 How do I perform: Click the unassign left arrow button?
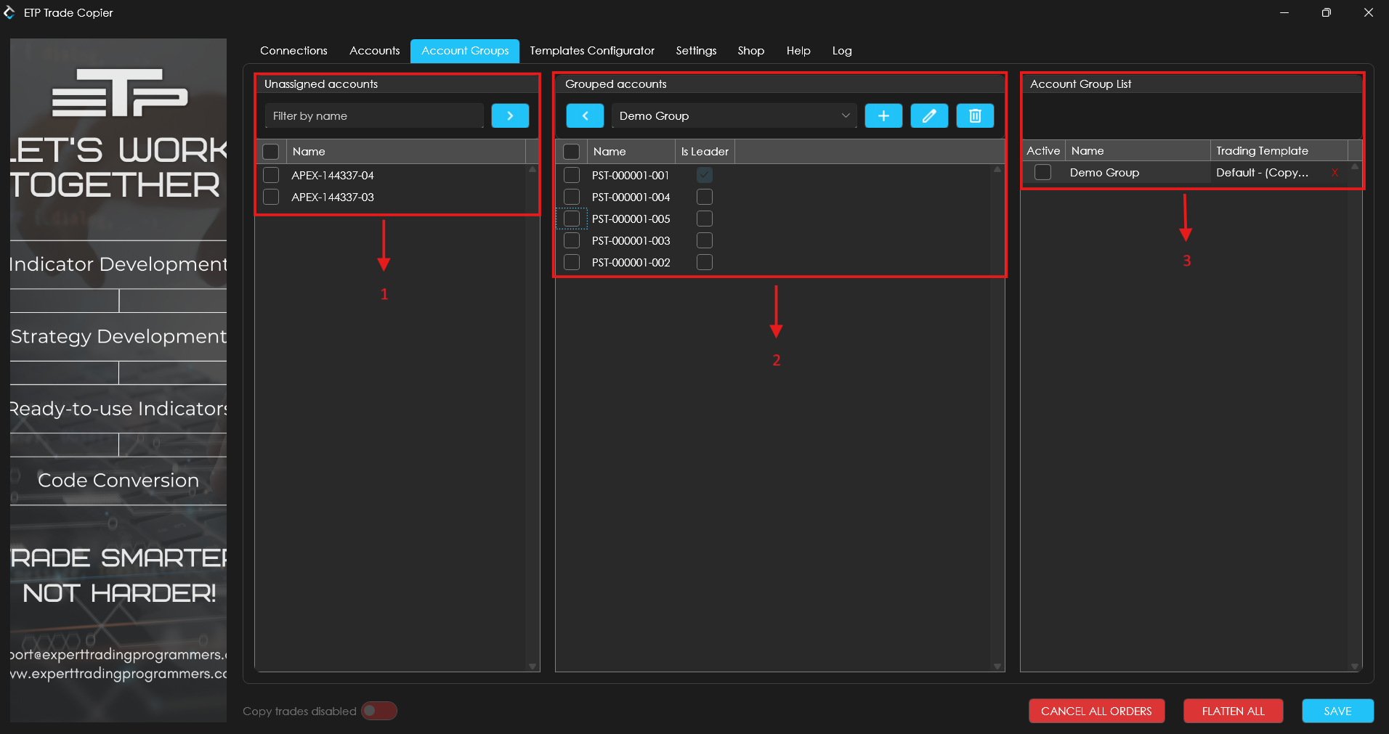click(584, 116)
